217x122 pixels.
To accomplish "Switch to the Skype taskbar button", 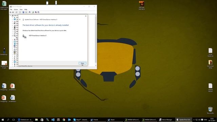I will [81, 120].
